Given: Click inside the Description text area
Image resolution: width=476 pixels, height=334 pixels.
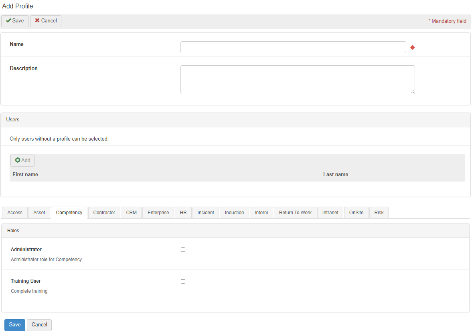Looking at the screenshot, I should 298,80.
